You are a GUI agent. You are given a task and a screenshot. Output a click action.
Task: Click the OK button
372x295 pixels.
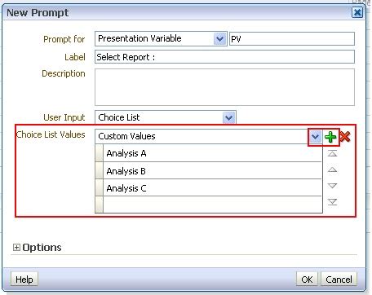[x=307, y=280]
